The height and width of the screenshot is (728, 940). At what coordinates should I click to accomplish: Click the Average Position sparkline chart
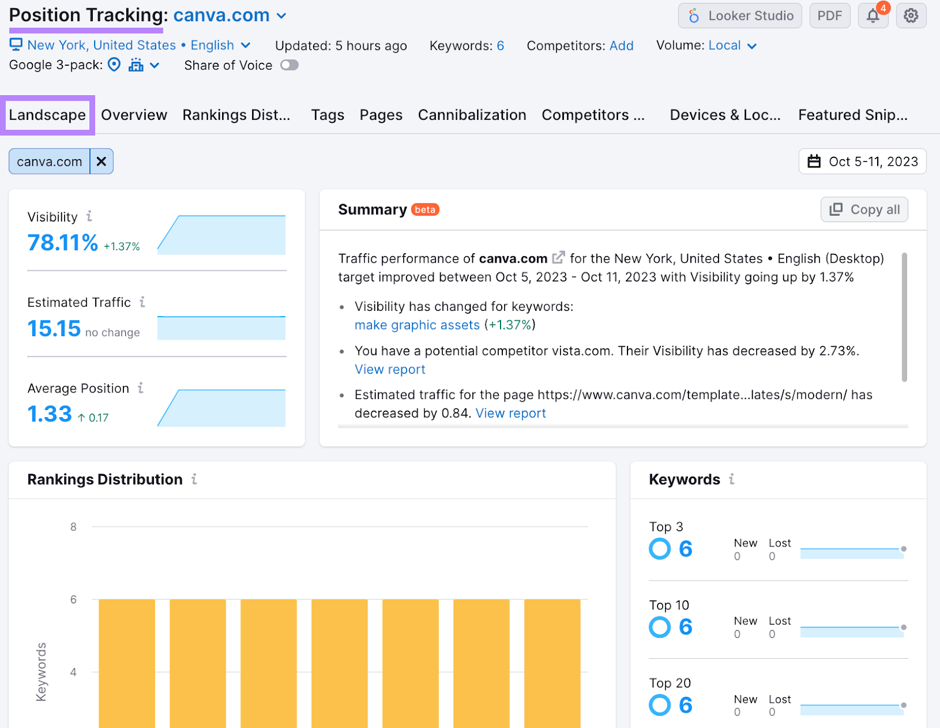(221, 408)
